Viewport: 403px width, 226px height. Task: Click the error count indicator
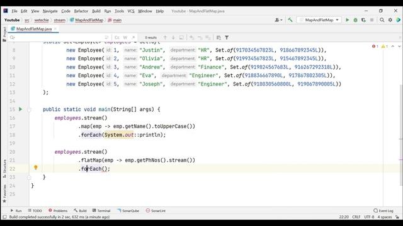(375, 46)
